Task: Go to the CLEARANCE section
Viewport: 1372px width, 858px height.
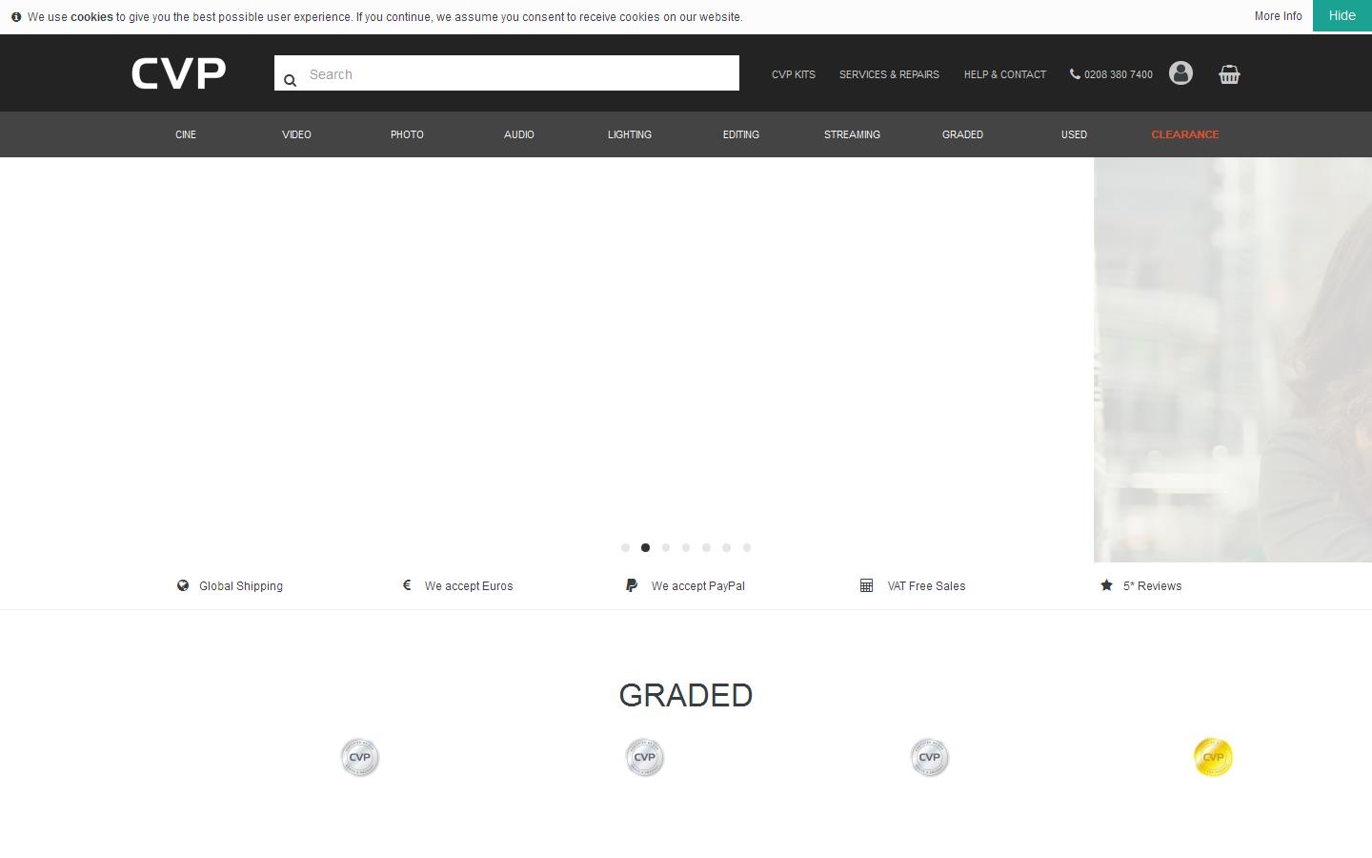Action: pos(1184,134)
